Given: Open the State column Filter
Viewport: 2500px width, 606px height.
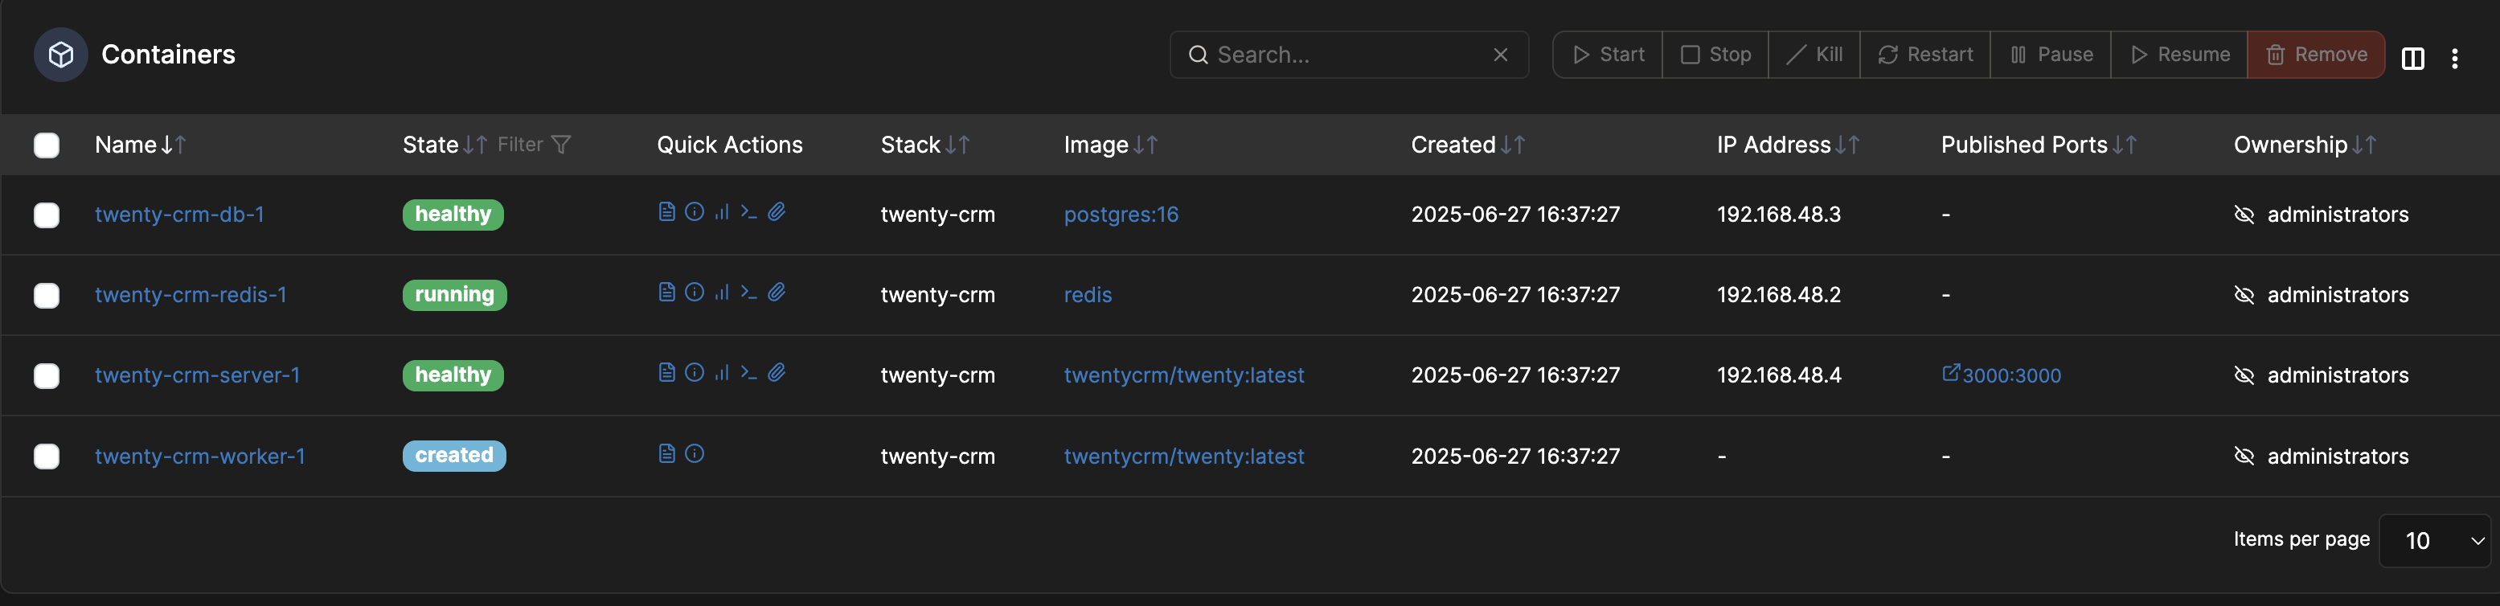Looking at the screenshot, I should [534, 145].
